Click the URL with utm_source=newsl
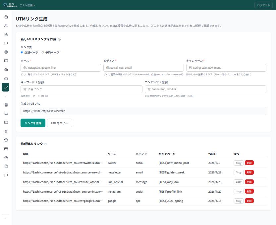 (x=63, y=172)
